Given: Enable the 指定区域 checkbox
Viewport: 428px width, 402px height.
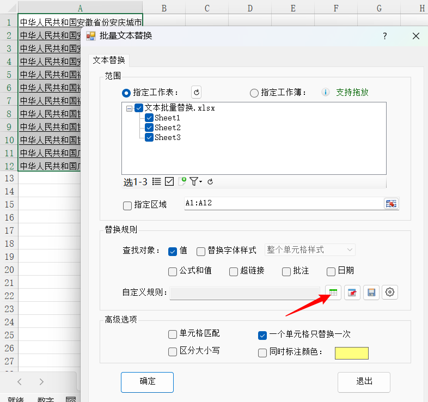Looking at the screenshot, I should (x=127, y=205).
